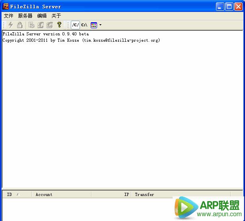Close the FileZilla Server window

[238, 7]
